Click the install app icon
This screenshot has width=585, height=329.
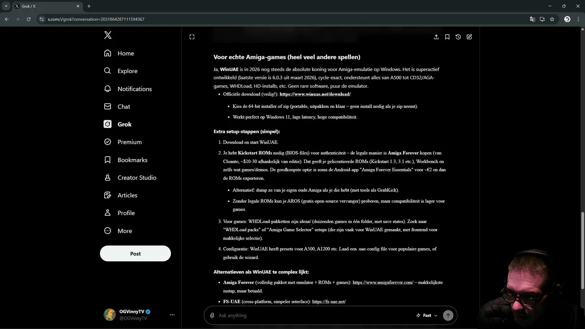tap(542, 19)
